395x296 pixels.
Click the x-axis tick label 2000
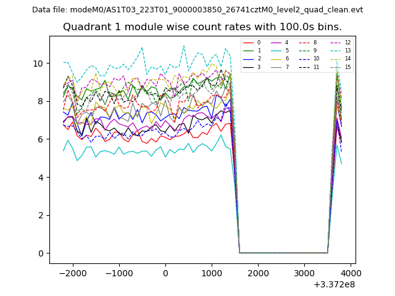pyautogui.click(x=258, y=273)
